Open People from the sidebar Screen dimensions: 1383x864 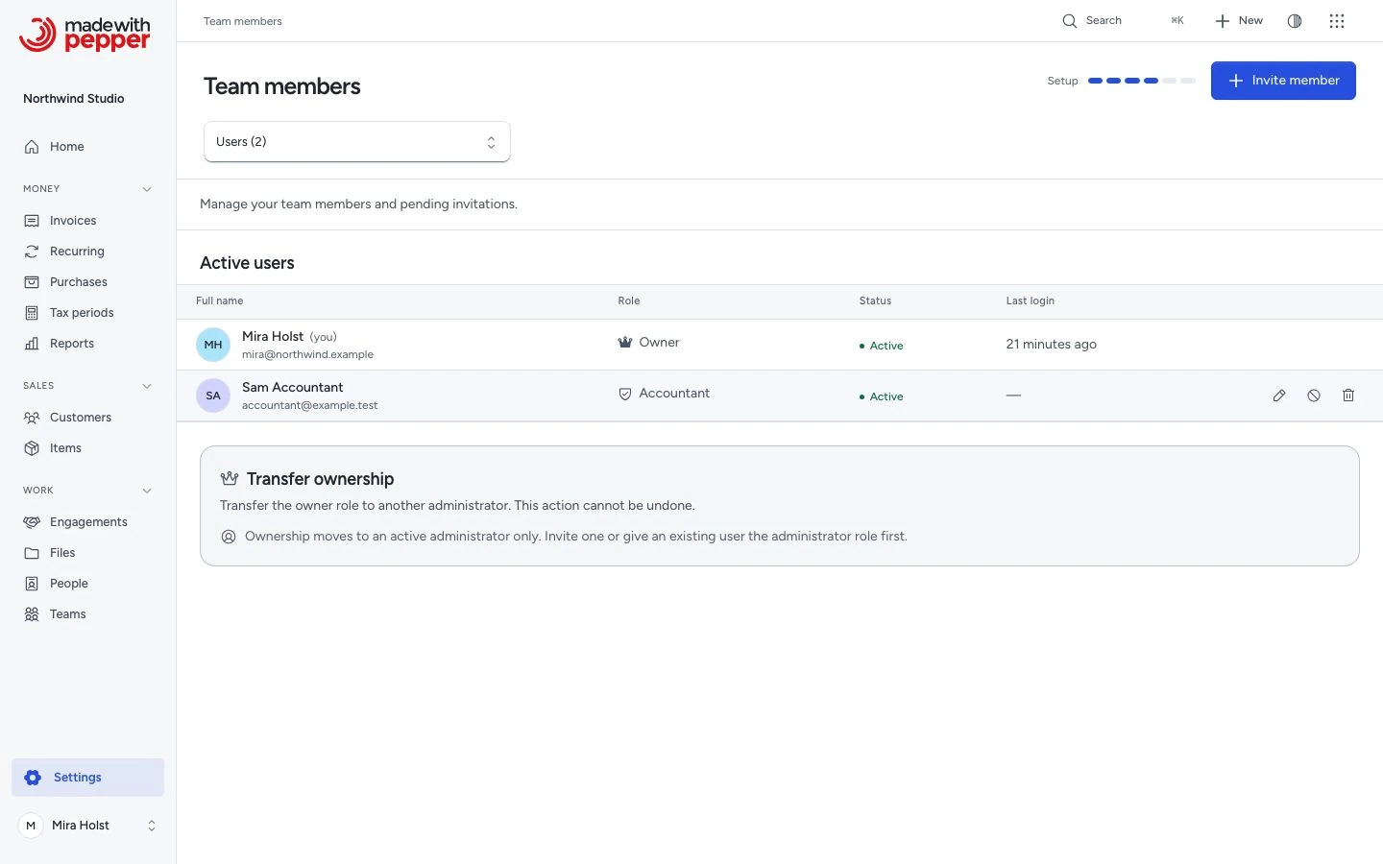coord(87,584)
